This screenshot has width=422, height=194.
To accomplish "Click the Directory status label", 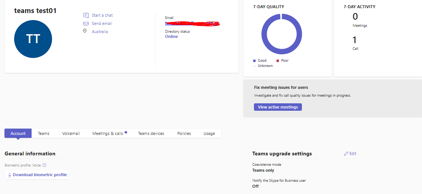I will pyautogui.click(x=177, y=32).
